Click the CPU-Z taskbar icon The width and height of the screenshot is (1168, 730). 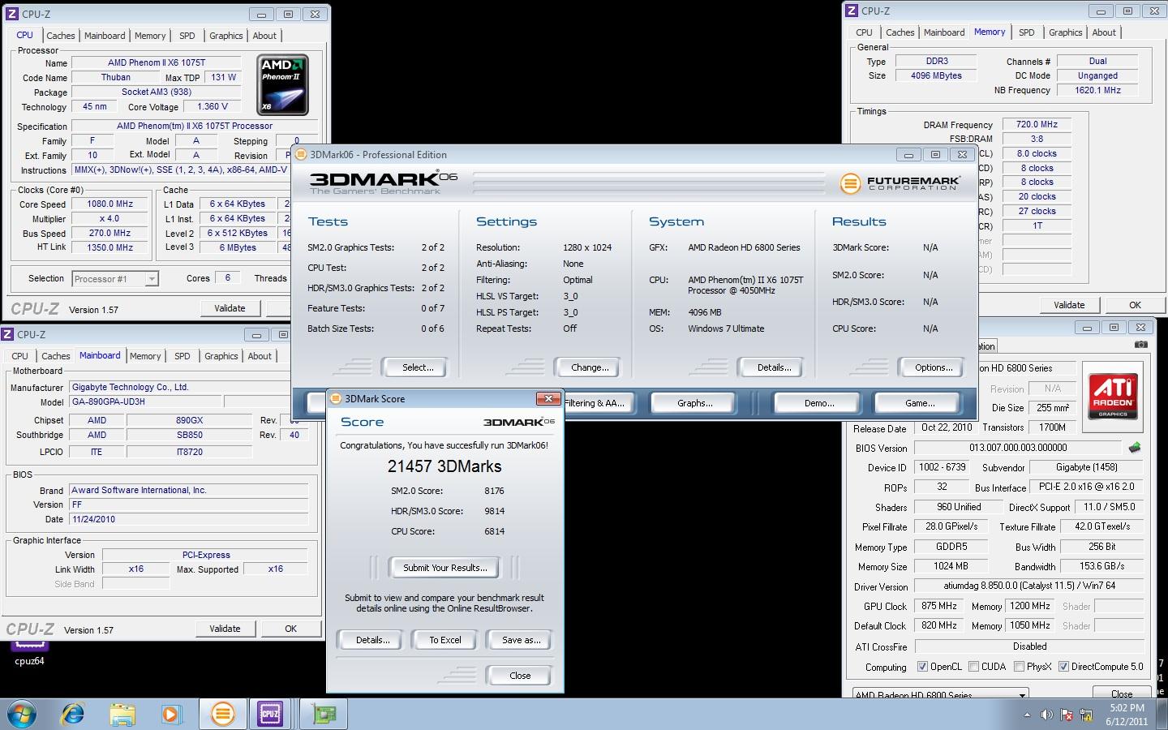(270, 714)
